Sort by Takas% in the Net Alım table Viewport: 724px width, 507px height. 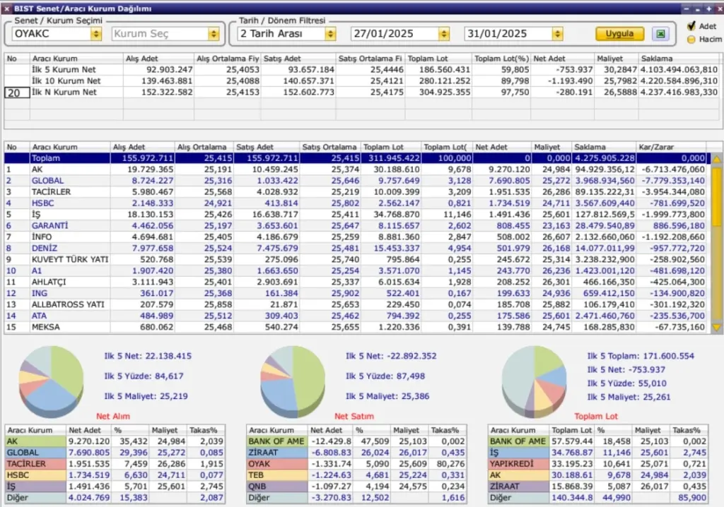coord(206,430)
